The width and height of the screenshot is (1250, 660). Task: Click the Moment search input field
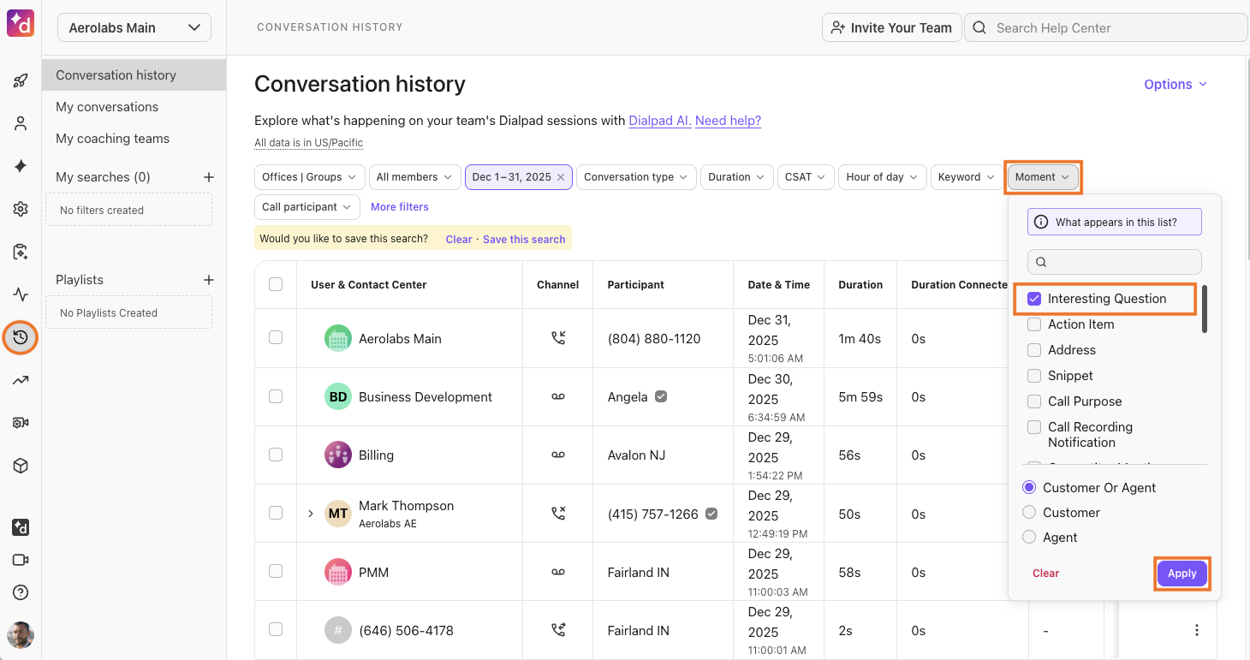(1114, 261)
